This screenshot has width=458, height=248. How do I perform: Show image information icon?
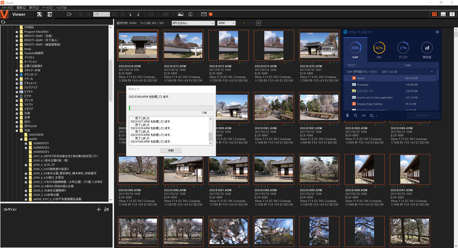click(x=190, y=14)
